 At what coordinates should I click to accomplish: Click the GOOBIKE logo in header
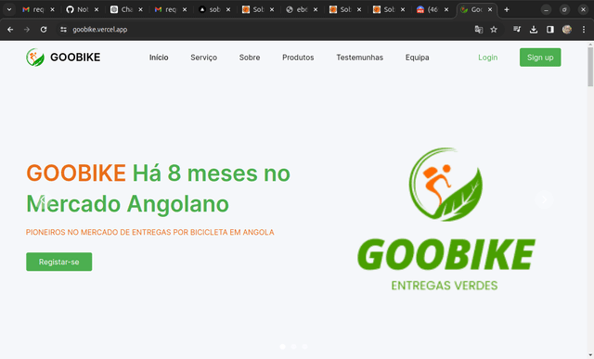(63, 58)
